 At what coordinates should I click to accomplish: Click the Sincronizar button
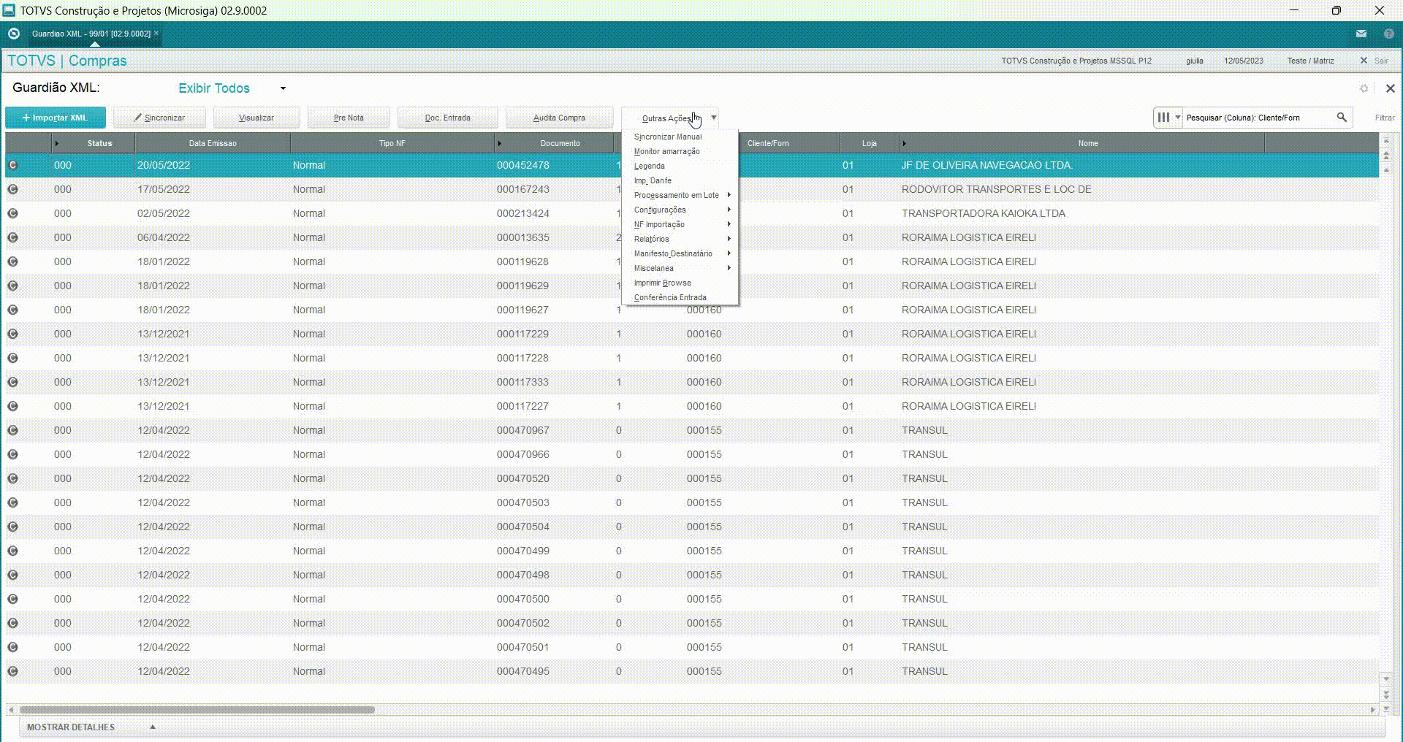(x=159, y=118)
